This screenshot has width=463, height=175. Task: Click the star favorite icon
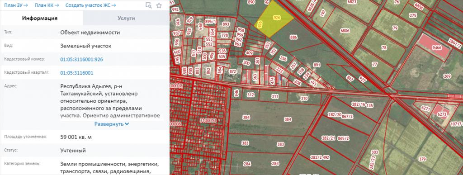point(159,5)
